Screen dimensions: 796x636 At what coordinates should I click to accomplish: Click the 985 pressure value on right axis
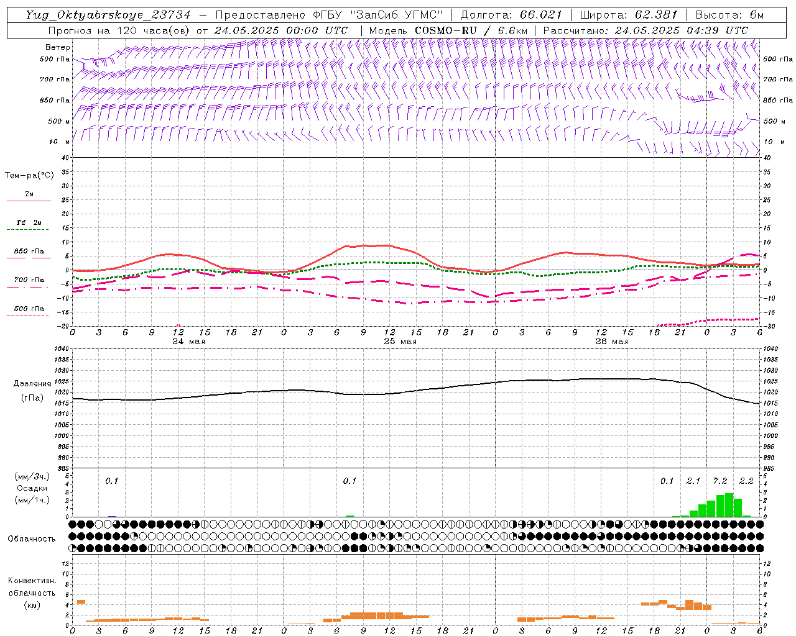pyautogui.click(x=770, y=468)
